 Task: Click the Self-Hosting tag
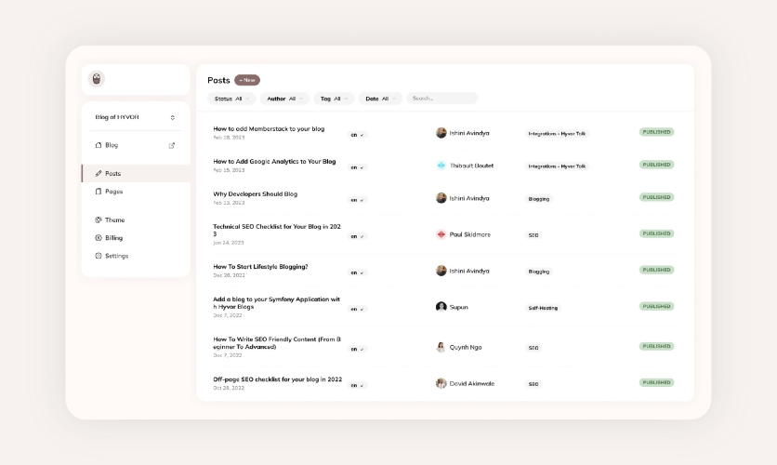click(x=543, y=308)
